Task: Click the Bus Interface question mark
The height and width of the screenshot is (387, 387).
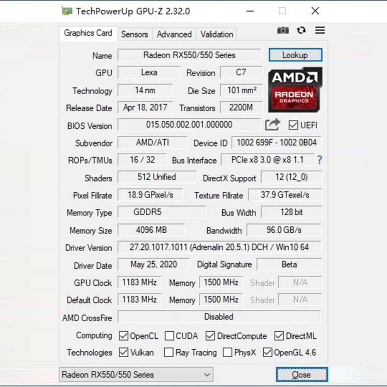Action: pos(319,160)
